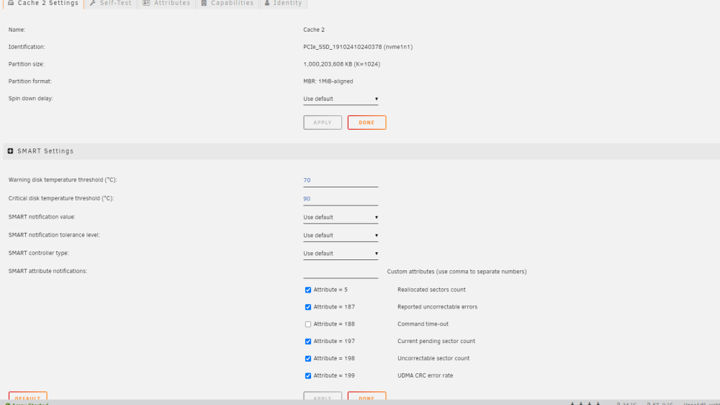Click identification 'PCIe_SSD_19102410240378 (nvme1n1)'
The width and height of the screenshot is (720, 405).
(x=358, y=47)
